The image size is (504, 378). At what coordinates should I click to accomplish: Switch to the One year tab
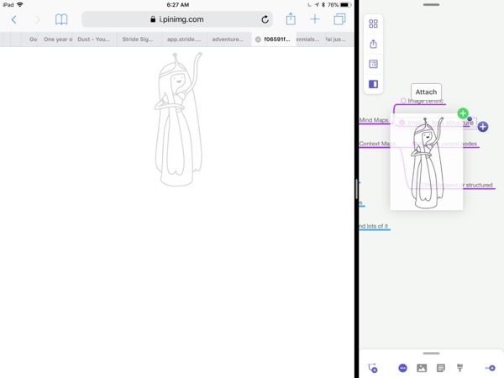pos(55,39)
